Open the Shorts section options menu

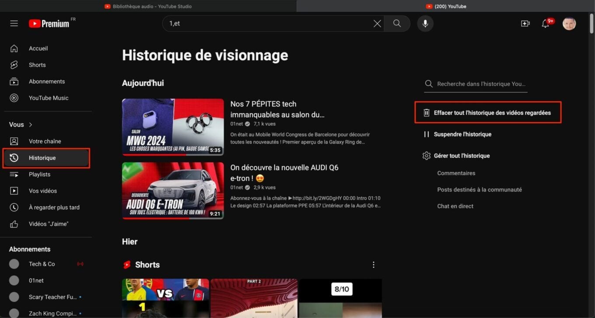373,265
